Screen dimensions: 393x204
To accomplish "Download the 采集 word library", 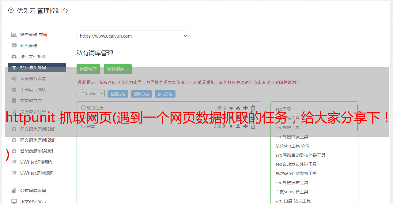I will point(238,126).
